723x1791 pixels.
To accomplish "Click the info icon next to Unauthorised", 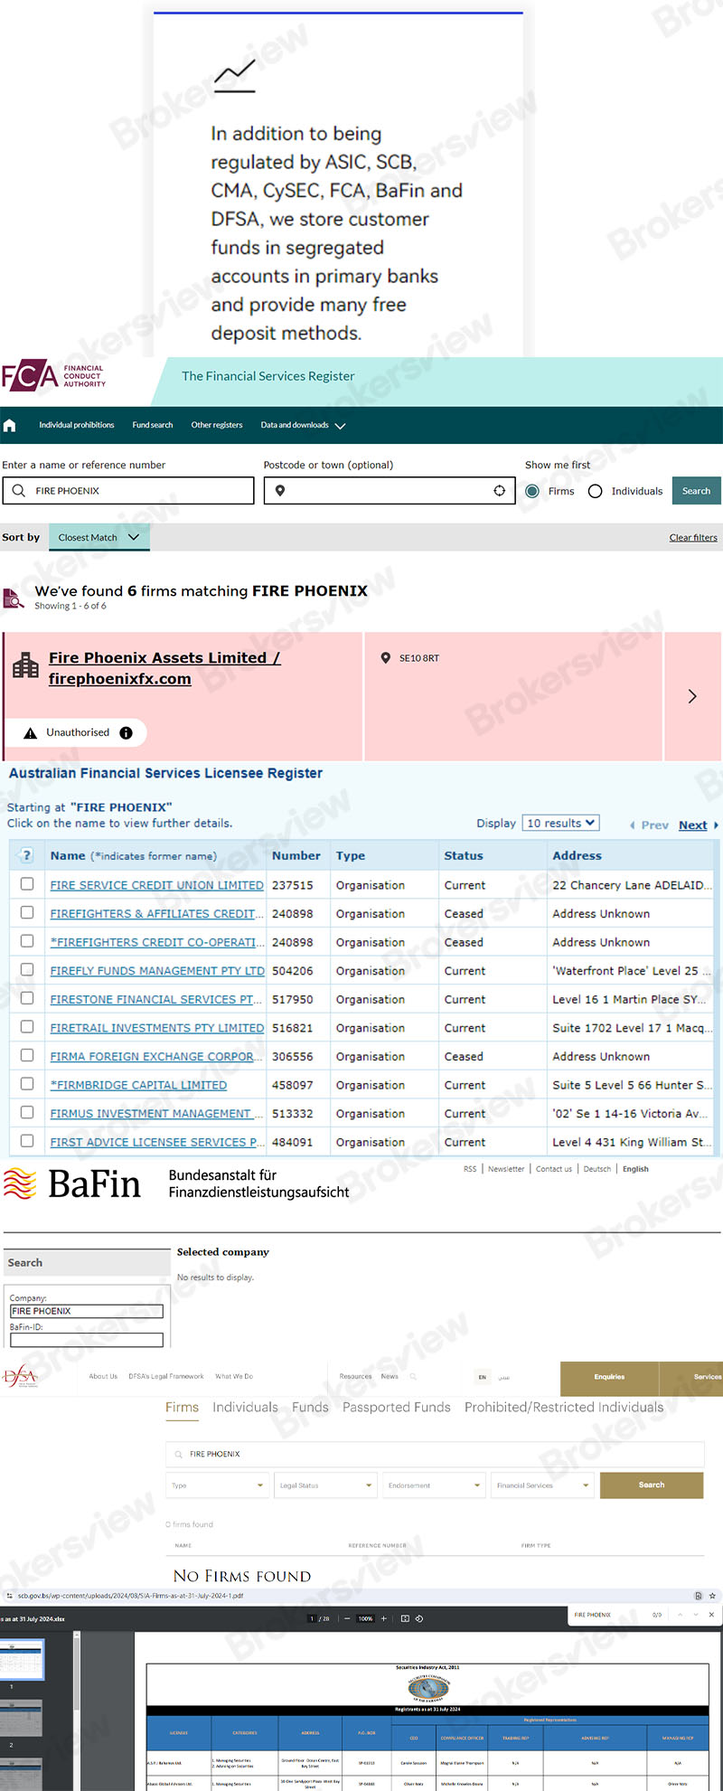I will coord(127,733).
